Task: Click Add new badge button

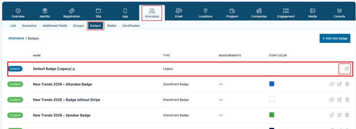Action: click(335, 38)
